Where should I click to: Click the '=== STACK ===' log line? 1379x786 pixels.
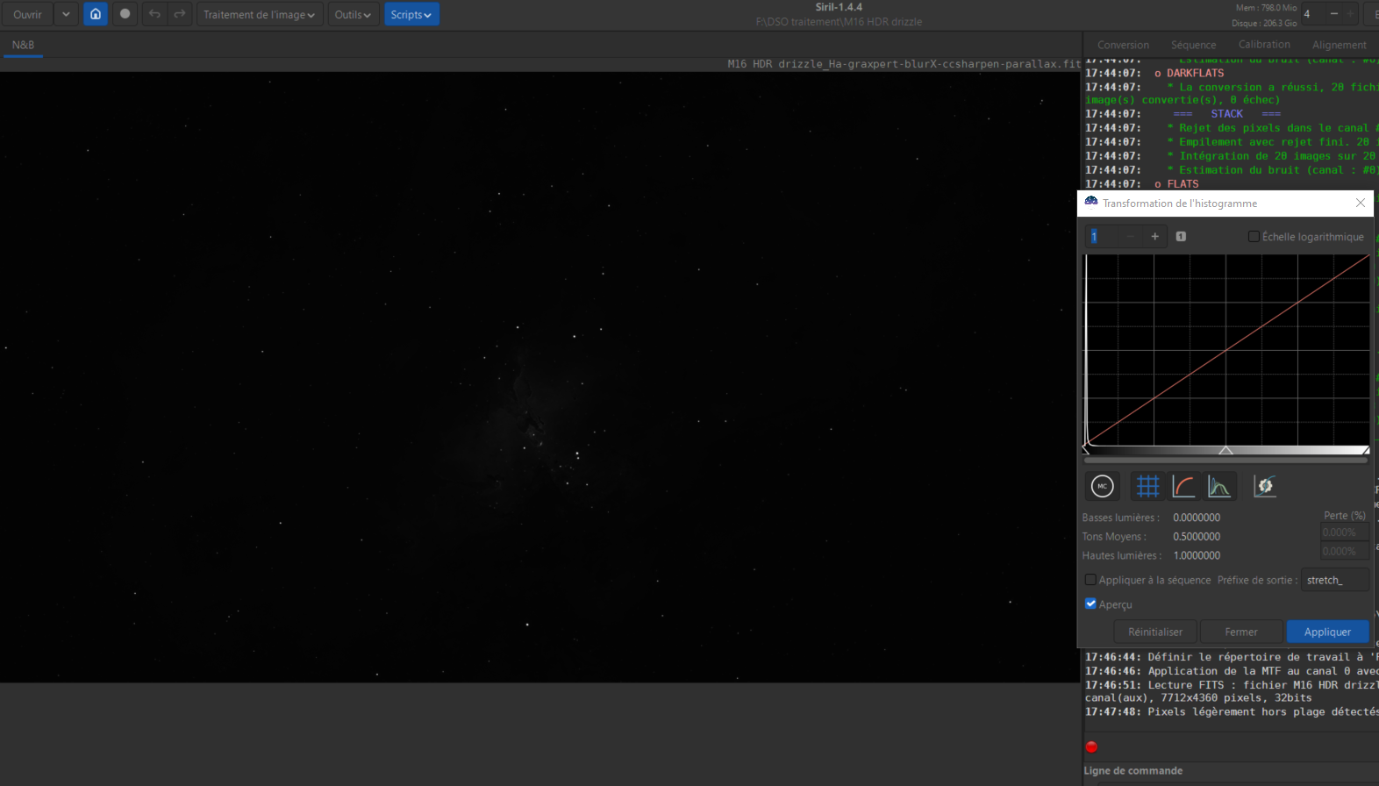pyautogui.click(x=1226, y=114)
